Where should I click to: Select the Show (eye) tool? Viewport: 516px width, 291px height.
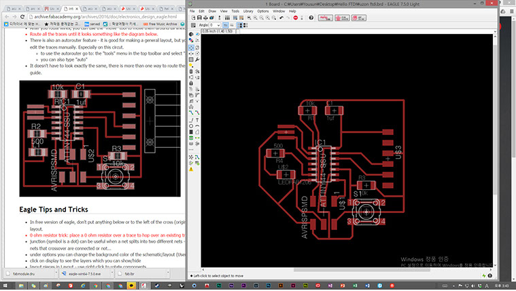click(197, 34)
